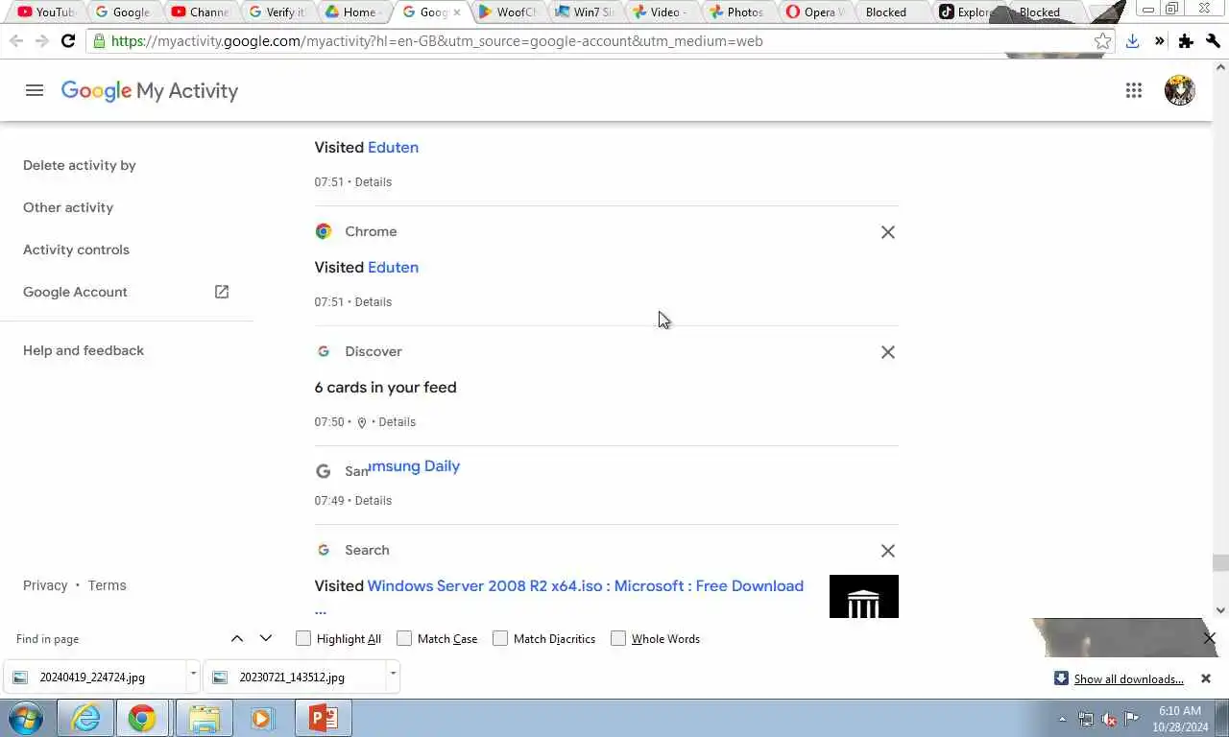Open PowerPoint from the taskbar
Image resolution: width=1229 pixels, height=737 pixels.
(324, 718)
